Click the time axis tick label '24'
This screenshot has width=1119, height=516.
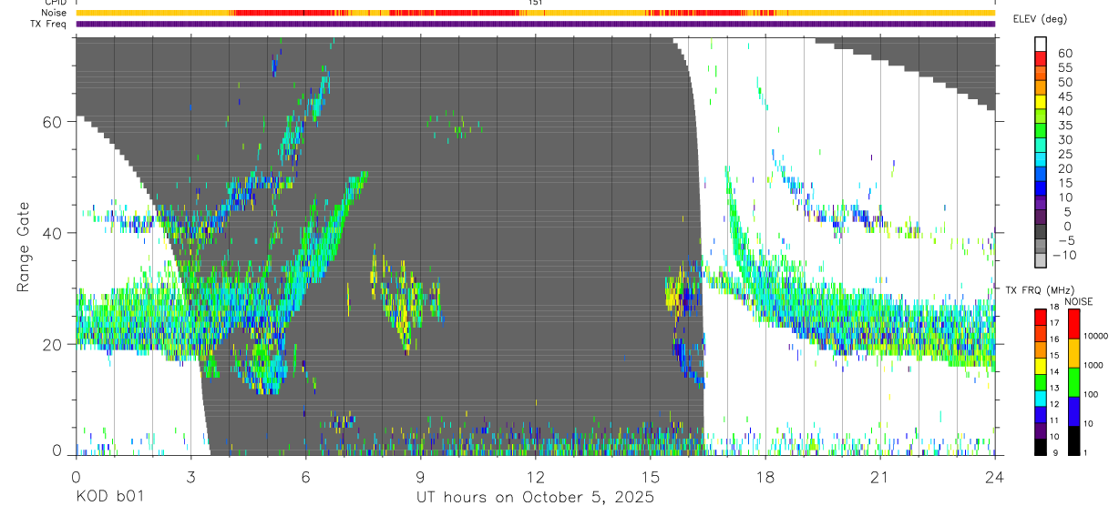point(994,477)
